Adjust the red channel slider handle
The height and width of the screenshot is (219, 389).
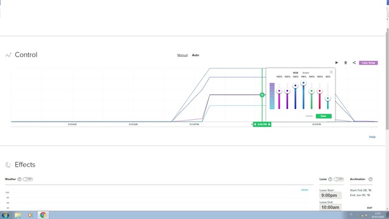pos(320,91)
